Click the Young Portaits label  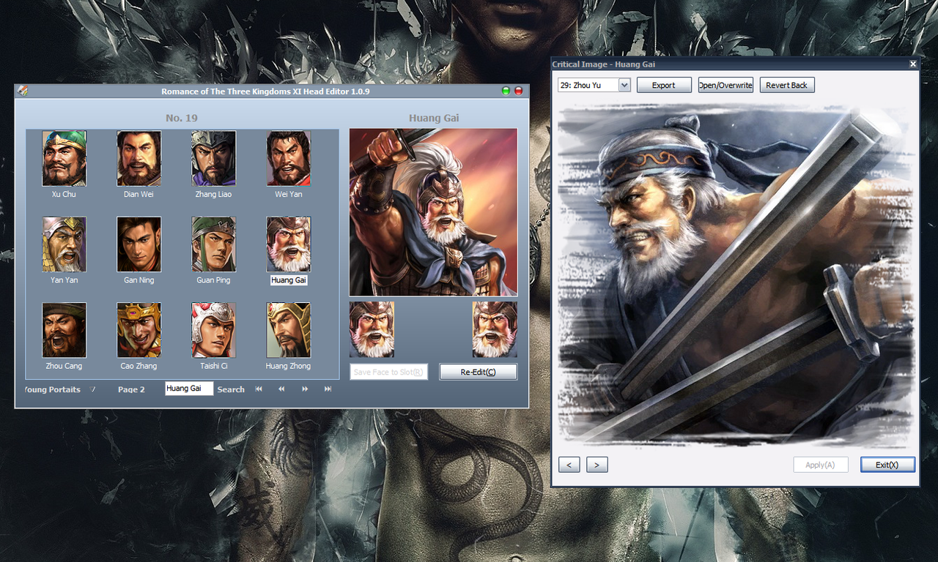52,389
